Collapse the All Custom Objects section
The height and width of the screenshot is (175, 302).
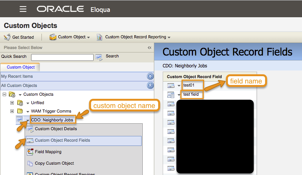click(150, 86)
